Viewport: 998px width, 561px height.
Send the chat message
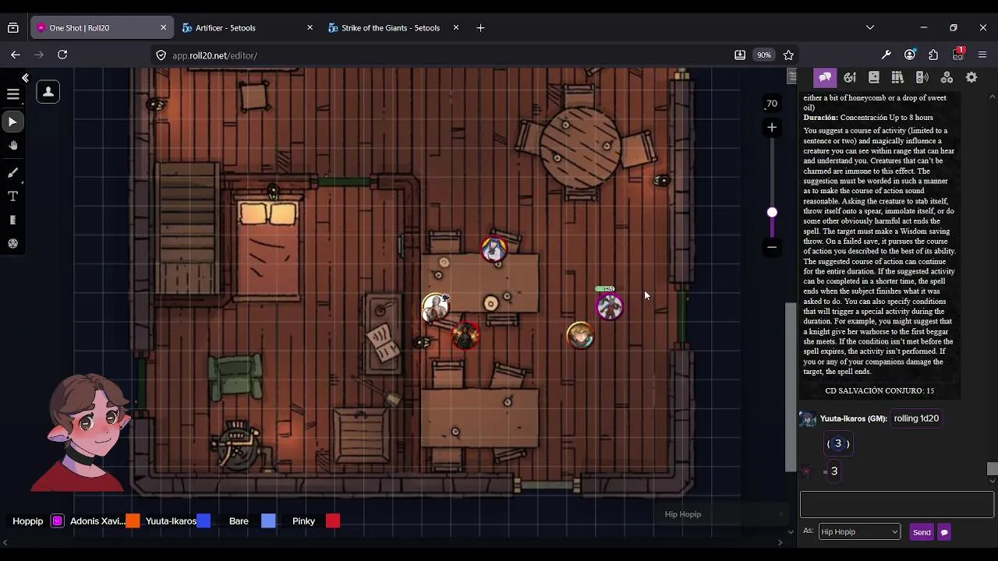922,532
